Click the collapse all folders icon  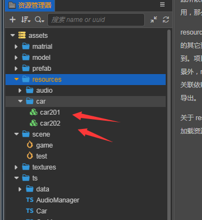[154, 20]
